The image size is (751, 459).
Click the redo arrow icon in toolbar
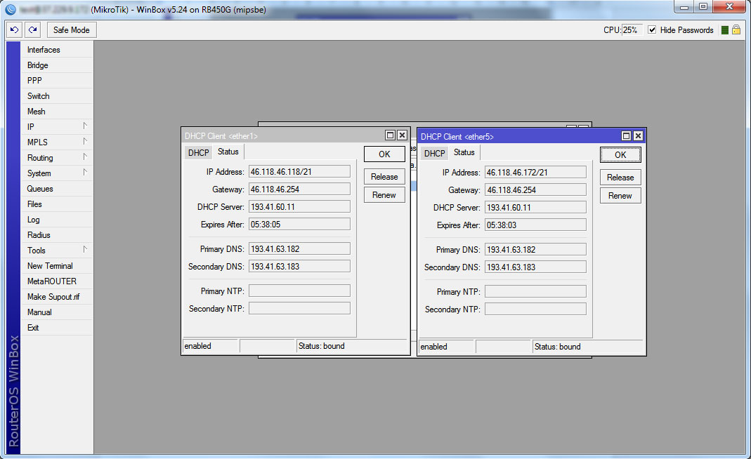(32, 30)
